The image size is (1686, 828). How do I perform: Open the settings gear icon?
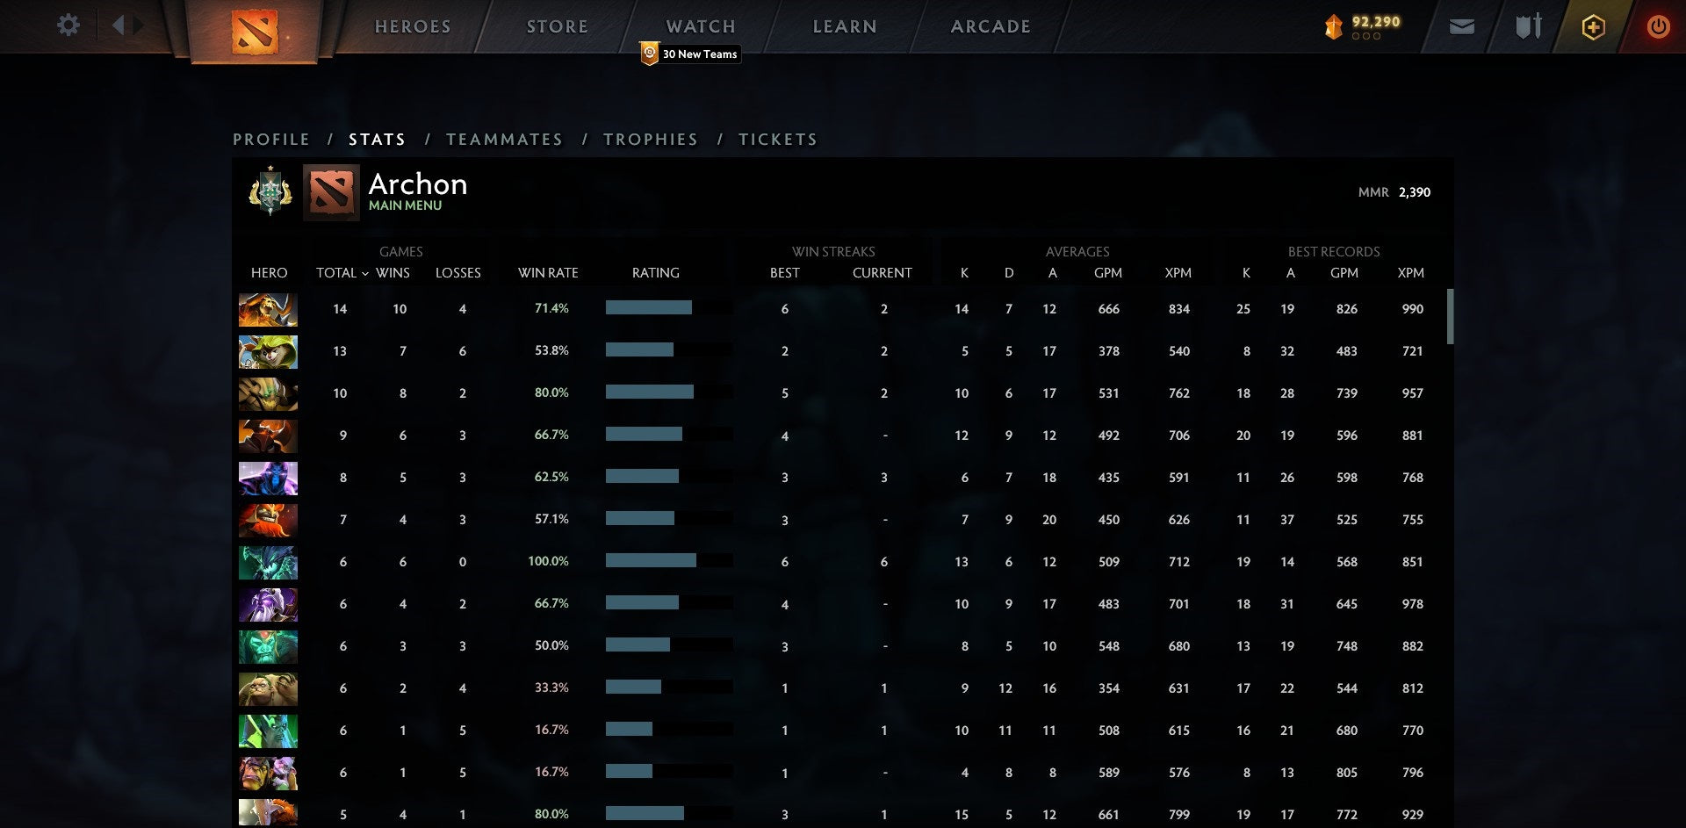coord(68,25)
